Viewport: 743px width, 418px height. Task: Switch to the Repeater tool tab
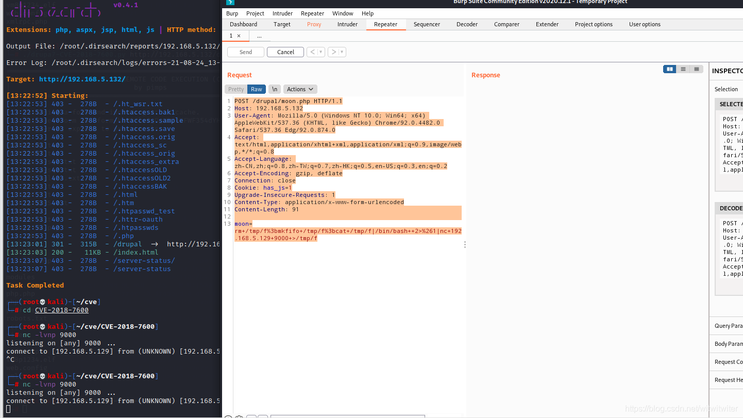click(386, 24)
